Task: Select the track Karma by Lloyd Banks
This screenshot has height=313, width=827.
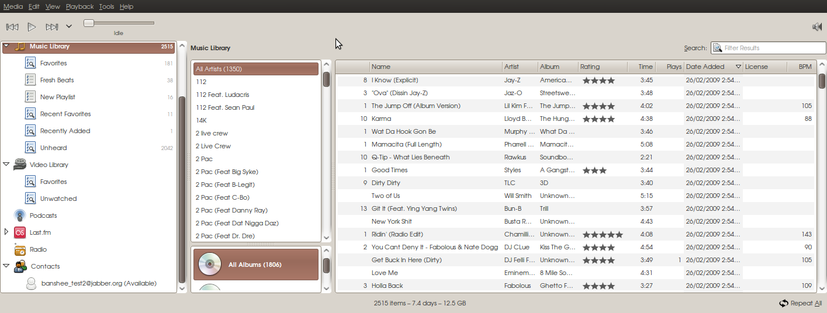Action: [576, 119]
